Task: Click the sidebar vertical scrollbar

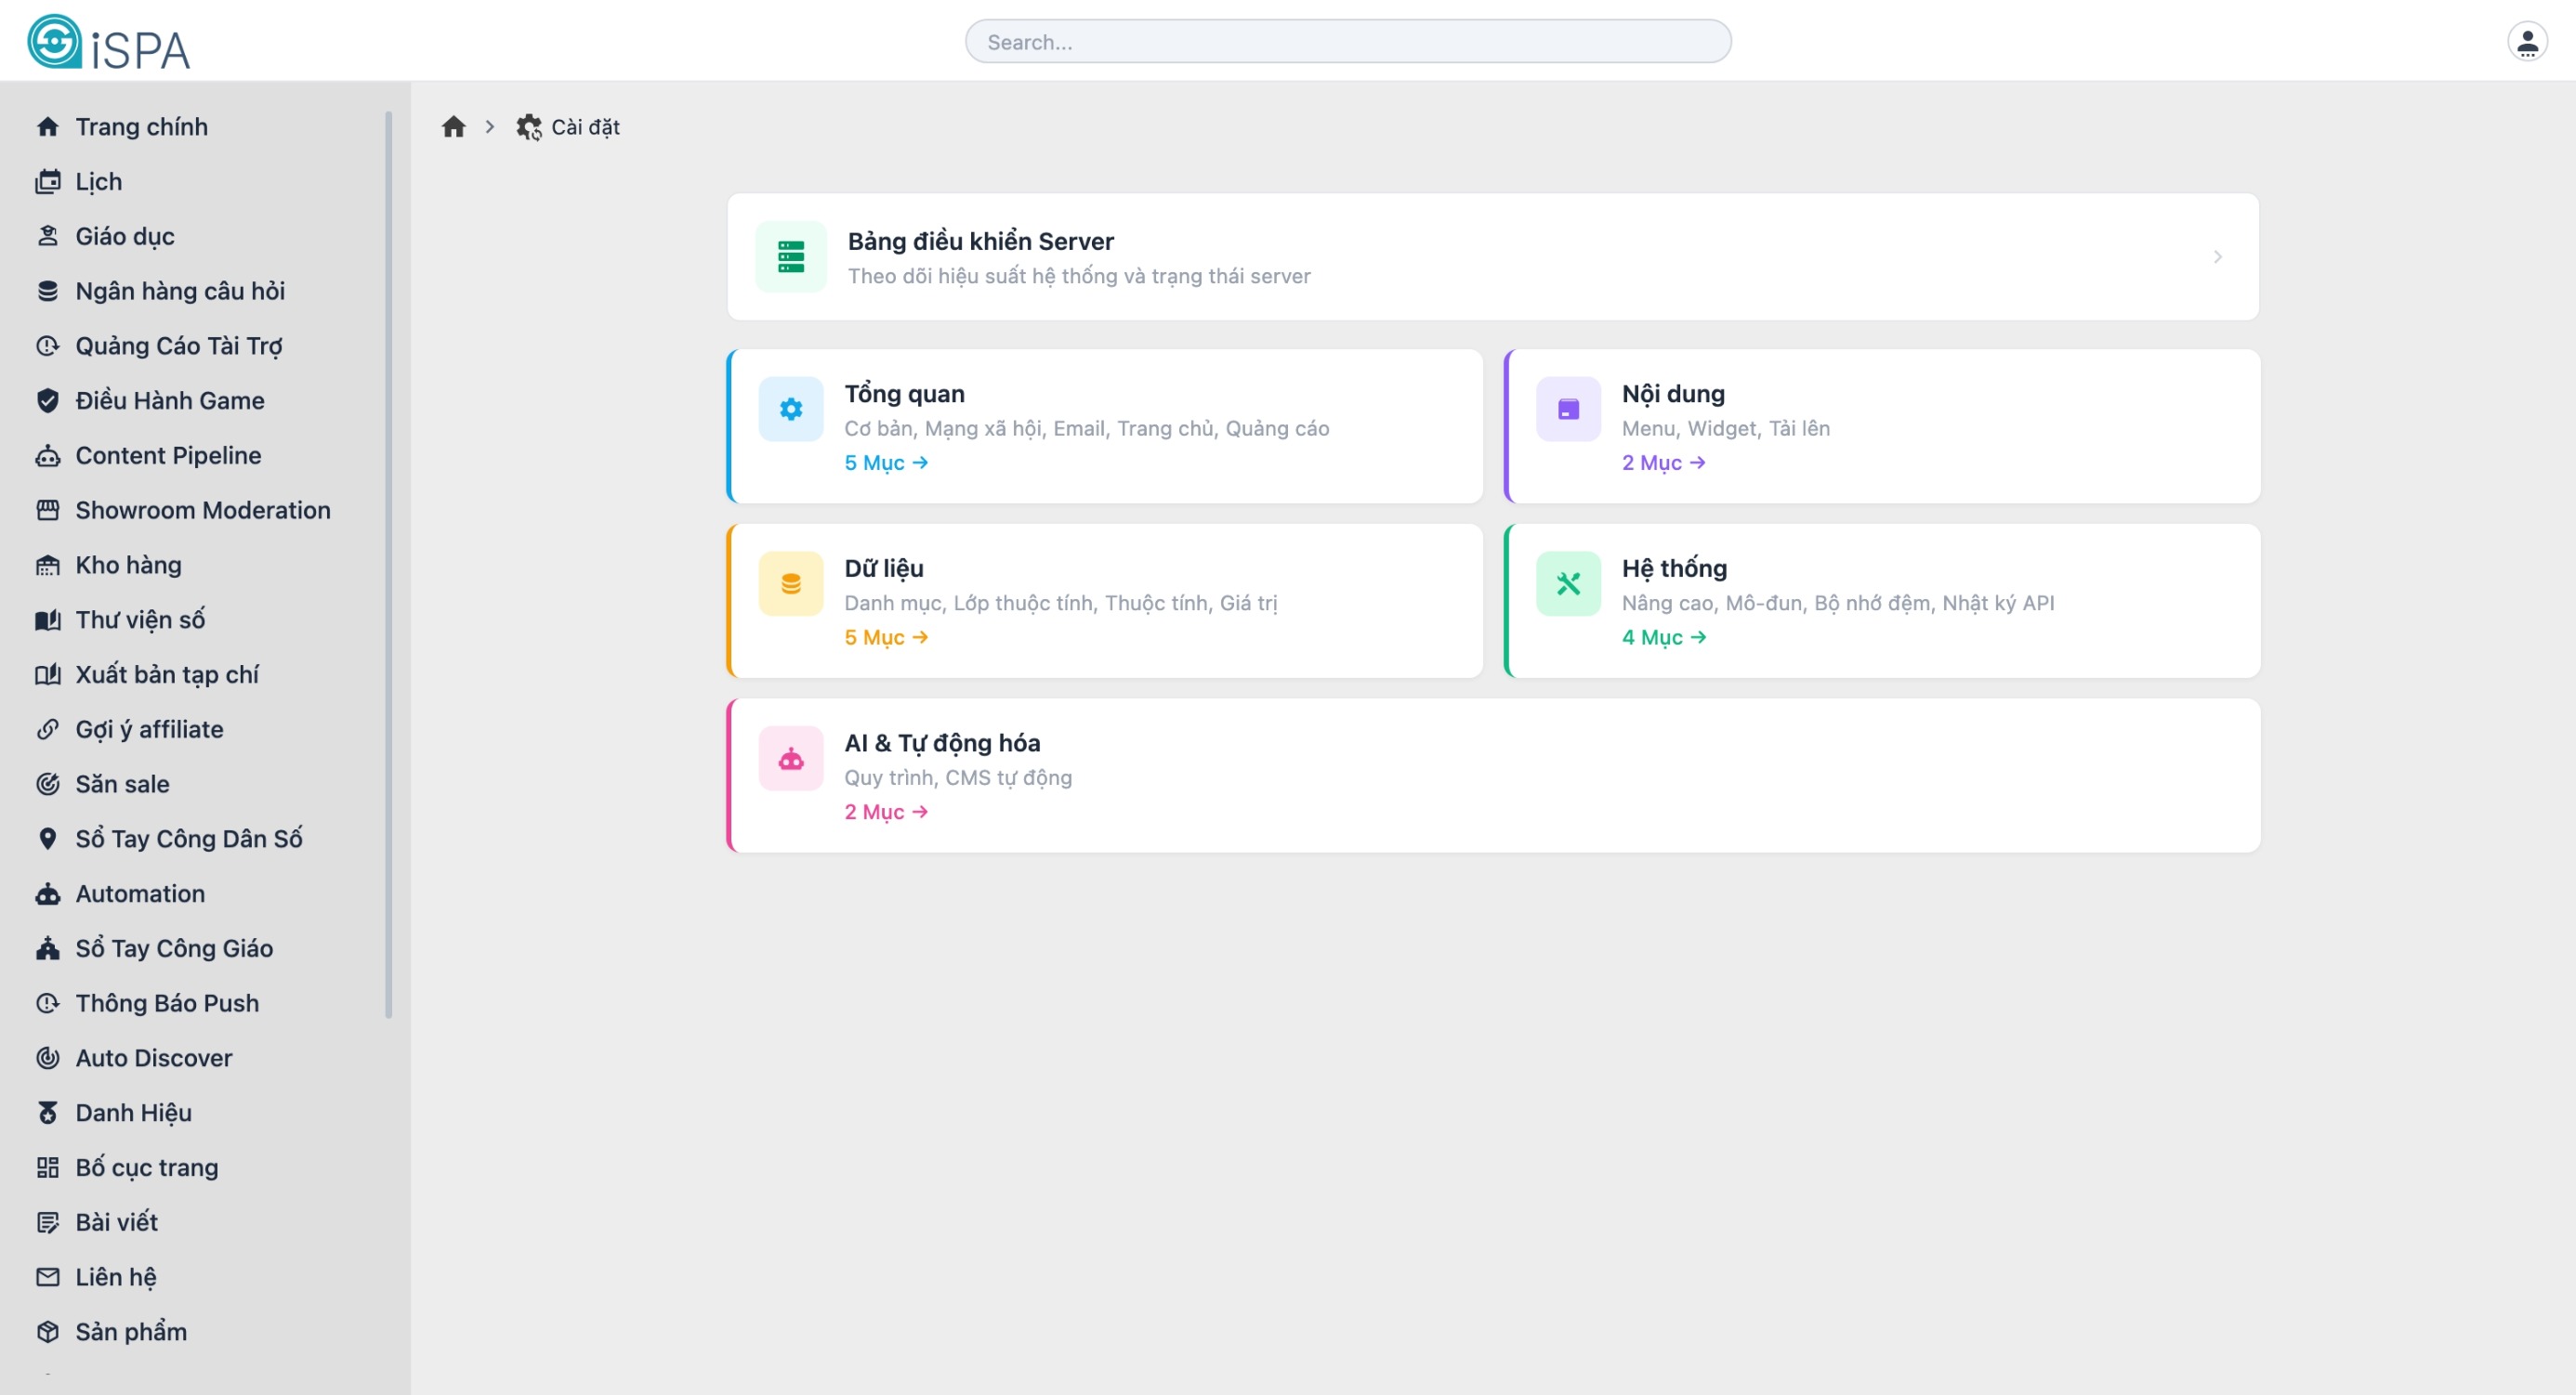Action: (x=388, y=566)
